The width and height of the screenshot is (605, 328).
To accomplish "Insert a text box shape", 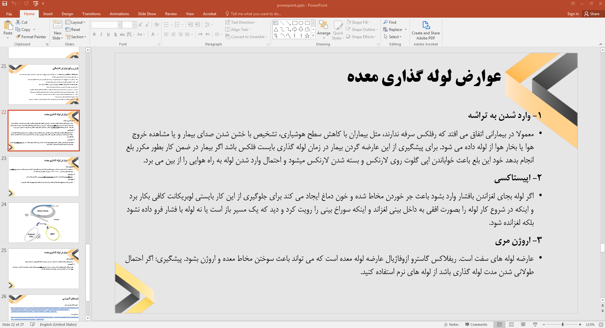I will coord(276,23).
